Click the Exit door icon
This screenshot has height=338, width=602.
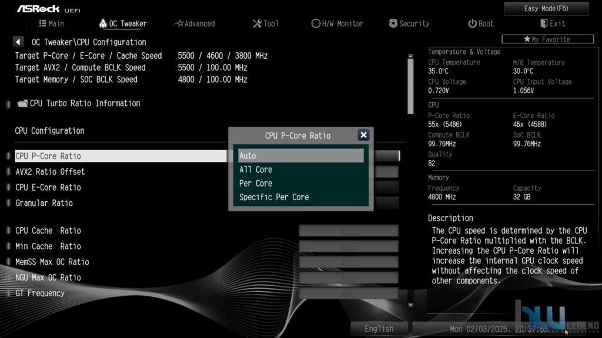pyautogui.click(x=544, y=23)
